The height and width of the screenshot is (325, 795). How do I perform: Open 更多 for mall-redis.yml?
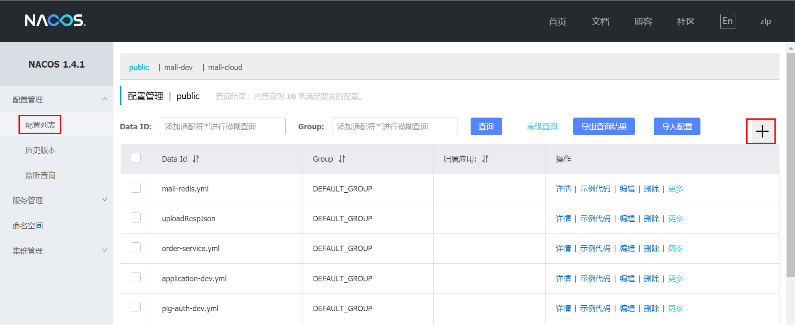tap(676, 189)
